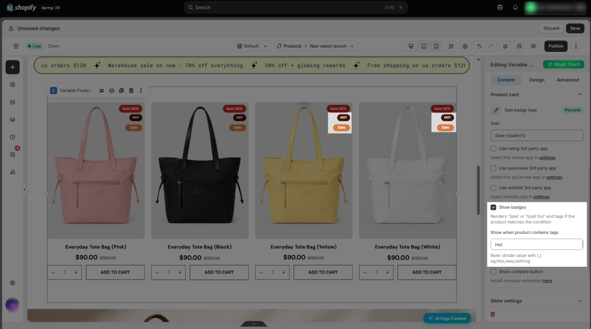Open the Products New watch launch dropdown
This screenshot has height=329, width=591.
(316, 46)
